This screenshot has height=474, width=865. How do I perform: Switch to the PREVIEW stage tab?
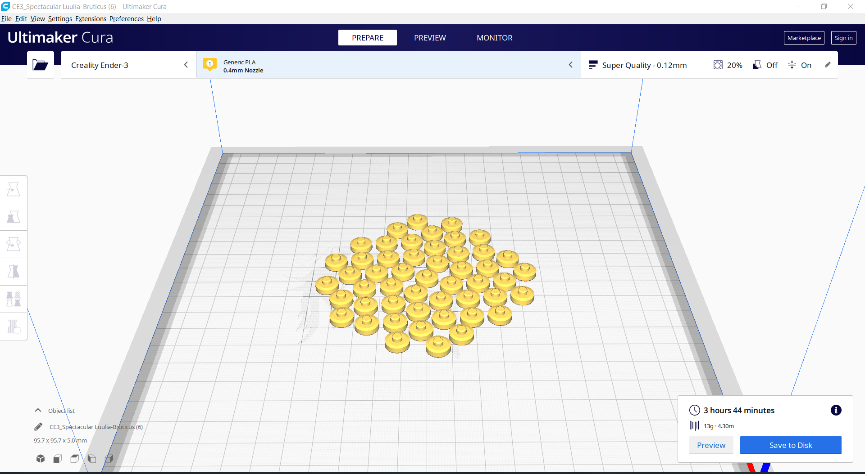coord(430,38)
